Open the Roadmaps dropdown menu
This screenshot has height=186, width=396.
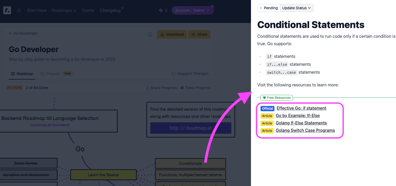(x=64, y=11)
